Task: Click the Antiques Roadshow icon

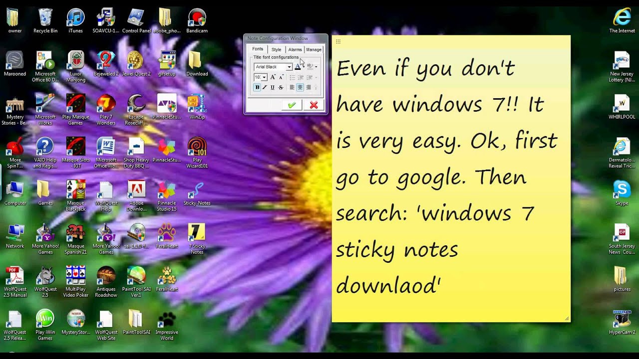Action: pyautogui.click(x=106, y=282)
